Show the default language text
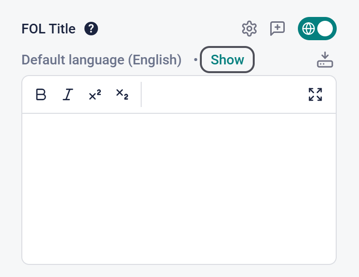This screenshot has width=359, height=277. (x=228, y=60)
